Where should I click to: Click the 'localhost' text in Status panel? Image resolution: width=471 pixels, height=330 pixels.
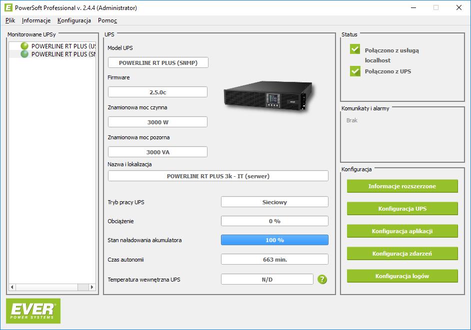pos(377,60)
